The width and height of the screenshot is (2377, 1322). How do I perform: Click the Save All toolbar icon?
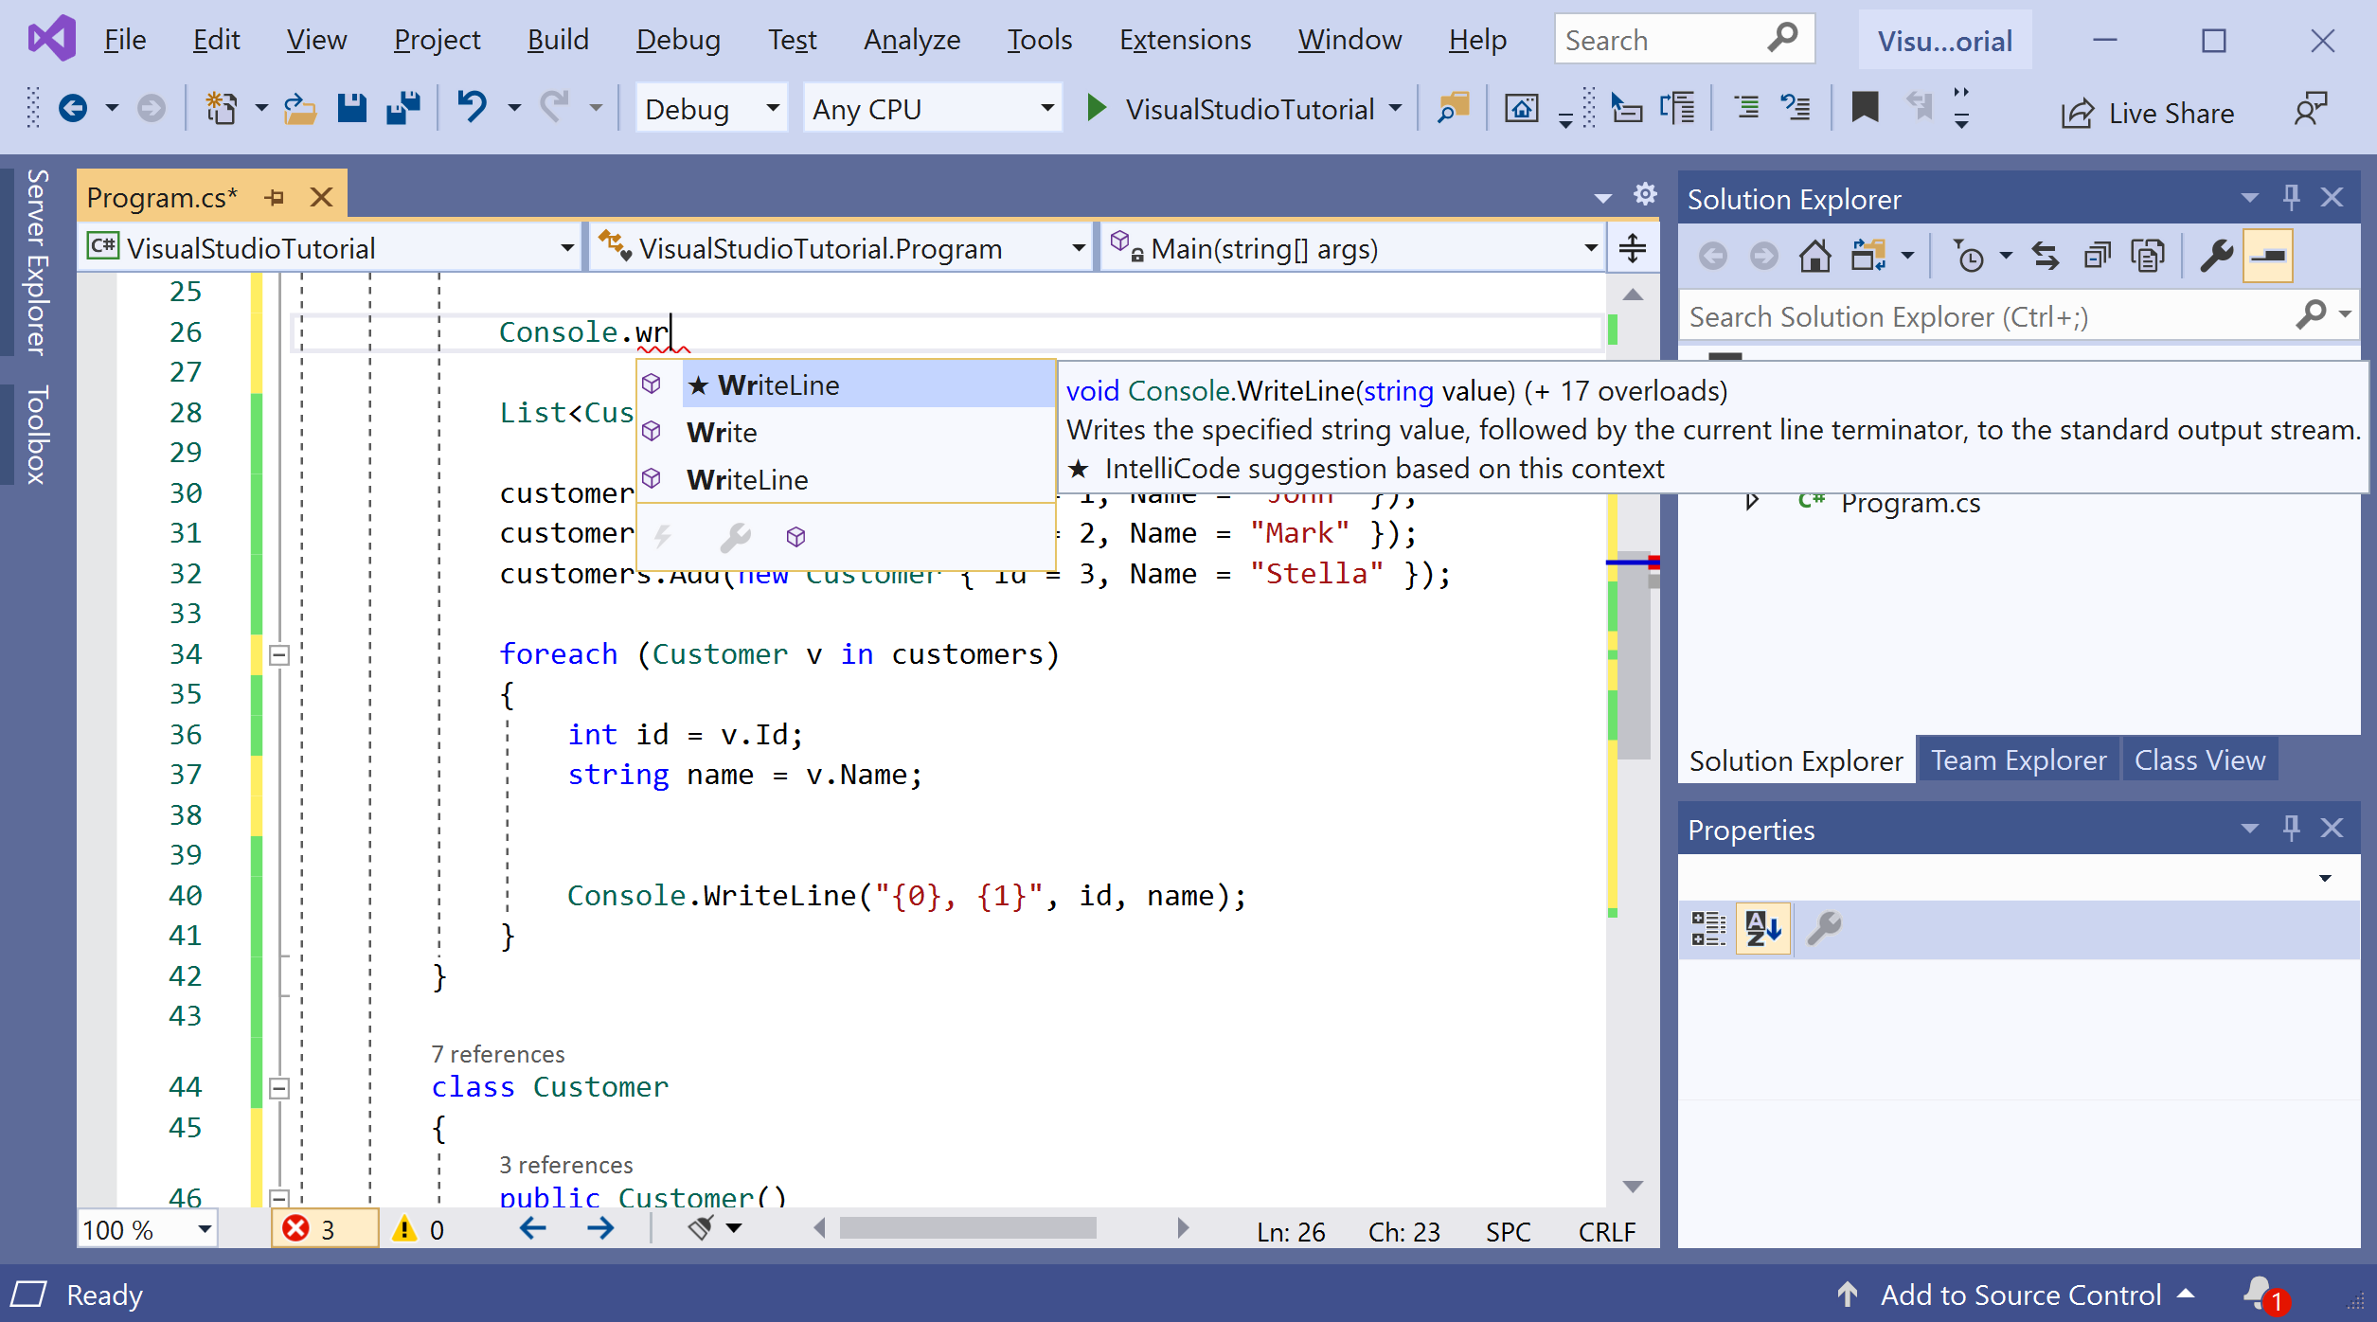[x=403, y=109]
